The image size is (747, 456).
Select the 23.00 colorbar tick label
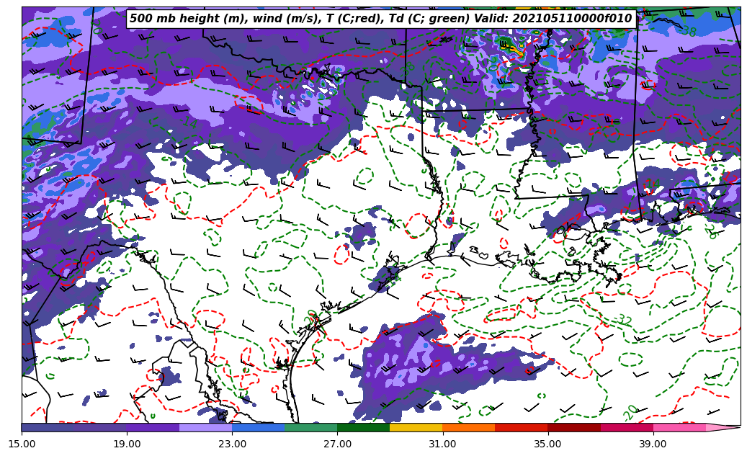pyautogui.click(x=232, y=444)
